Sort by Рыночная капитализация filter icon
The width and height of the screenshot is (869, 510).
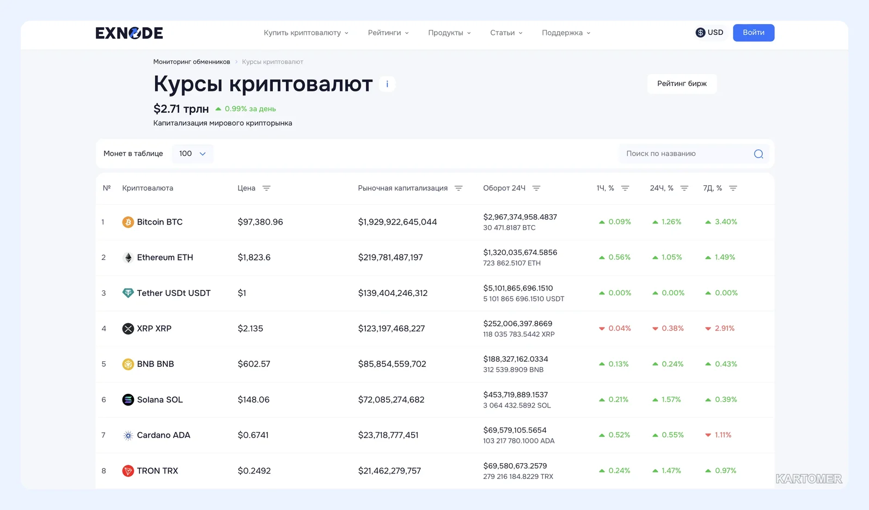(x=458, y=189)
